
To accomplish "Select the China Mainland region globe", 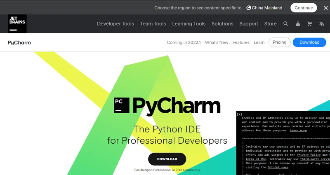I will click(x=249, y=8).
